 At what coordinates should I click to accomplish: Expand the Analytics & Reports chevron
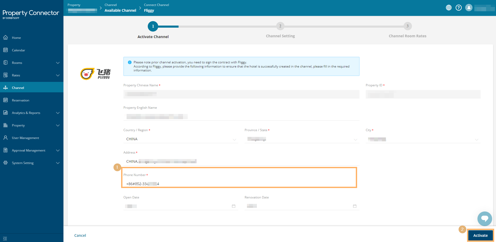(x=58, y=113)
